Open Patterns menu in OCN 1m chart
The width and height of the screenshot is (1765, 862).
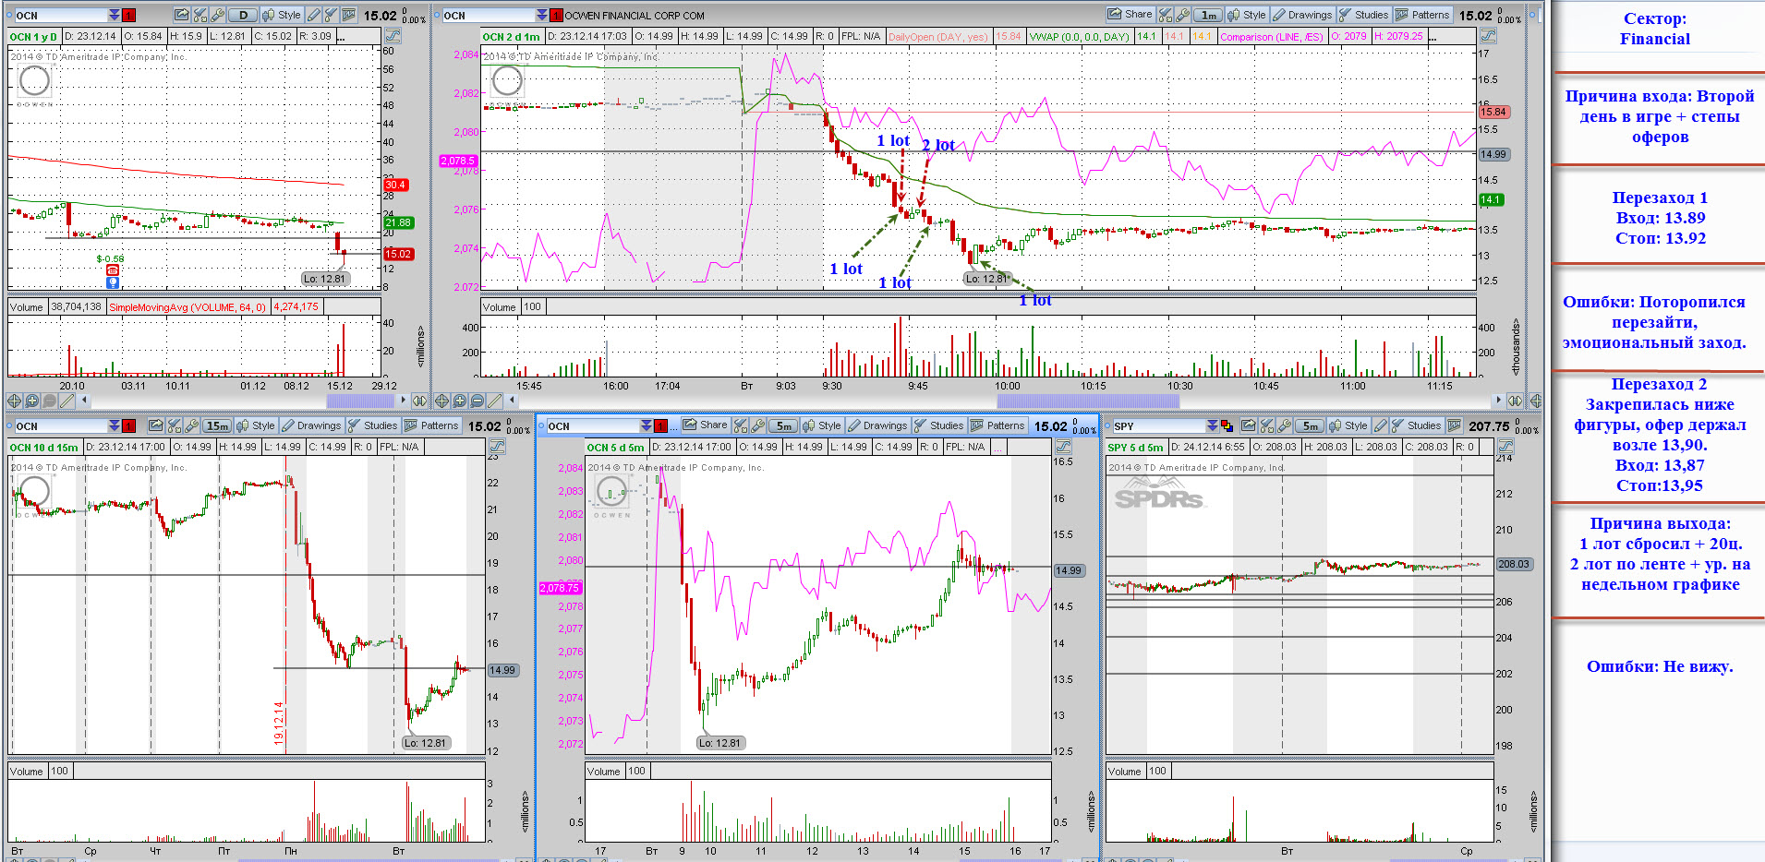click(1422, 15)
